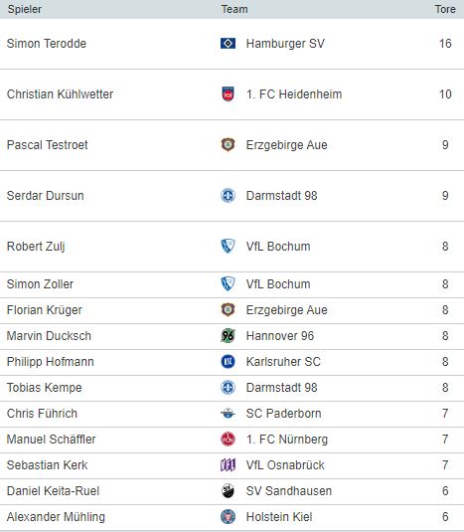Open Holstein Kiel team link

tap(279, 517)
